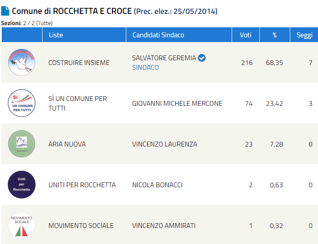Screen dimensions: 318x244
Task: Click the Candidati Sindaco column header
Action: click(158, 35)
